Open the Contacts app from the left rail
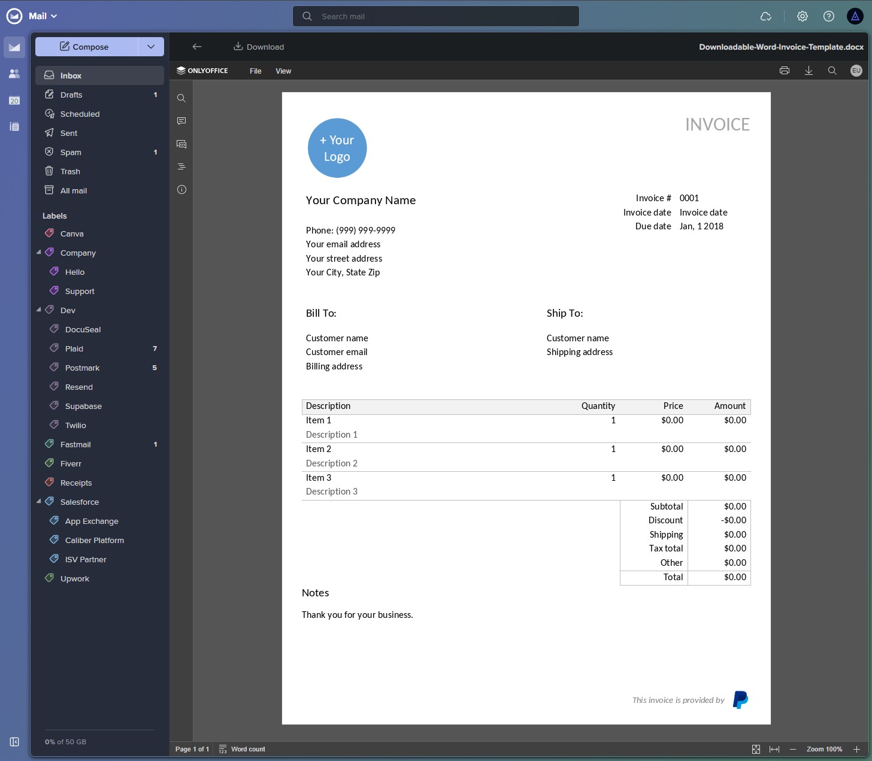The height and width of the screenshot is (761, 872). (x=14, y=73)
